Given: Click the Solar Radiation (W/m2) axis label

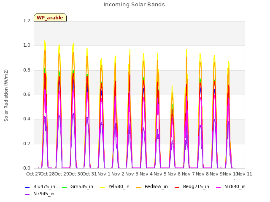Looking at the screenshot, I should click(x=6, y=96).
